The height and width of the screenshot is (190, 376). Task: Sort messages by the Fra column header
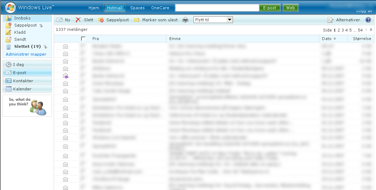tap(95, 39)
